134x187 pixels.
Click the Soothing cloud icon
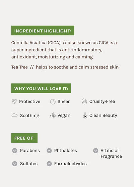pos(15,115)
